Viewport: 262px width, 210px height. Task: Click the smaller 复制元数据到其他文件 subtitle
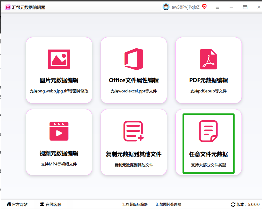click(134, 165)
